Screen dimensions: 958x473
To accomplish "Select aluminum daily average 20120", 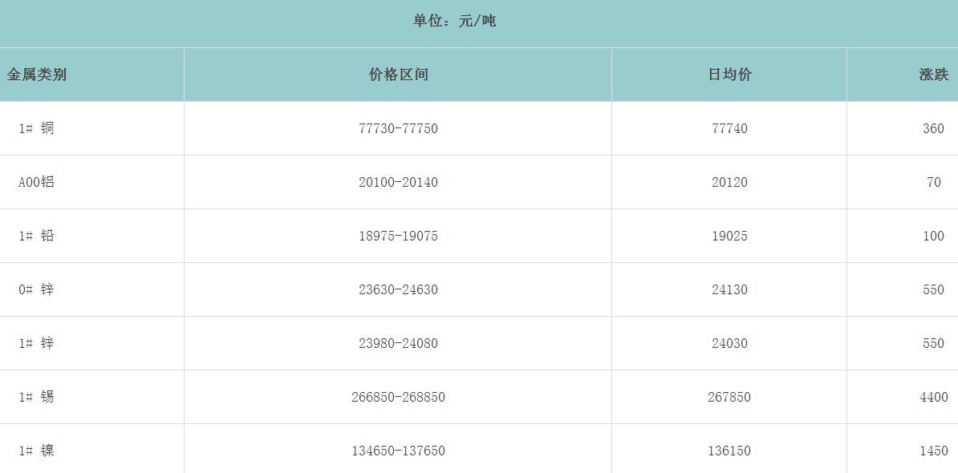I will pos(729,182).
